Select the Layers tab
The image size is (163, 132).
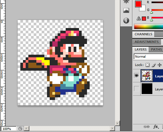141,50
